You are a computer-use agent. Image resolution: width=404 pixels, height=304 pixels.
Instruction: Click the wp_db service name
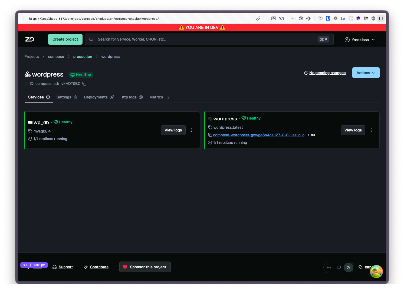pyautogui.click(x=41, y=123)
